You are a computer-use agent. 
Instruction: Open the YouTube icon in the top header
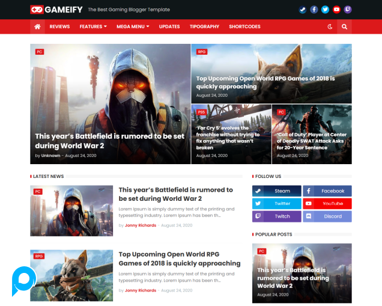(x=336, y=10)
